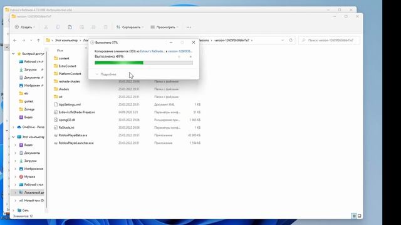This screenshot has width=401, height=225.
Task: Select the ssl folder row
Action: pos(127,97)
